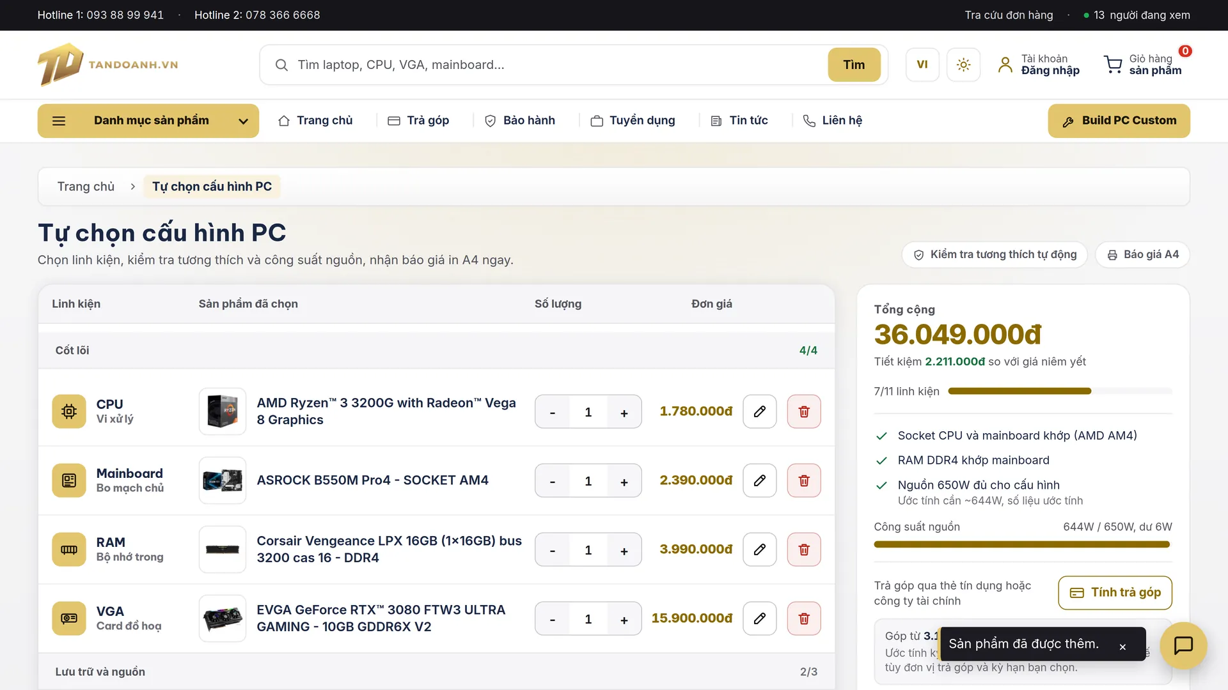Screen dimensions: 1228x690
Task: Edit the CPU row product
Action: coord(760,411)
